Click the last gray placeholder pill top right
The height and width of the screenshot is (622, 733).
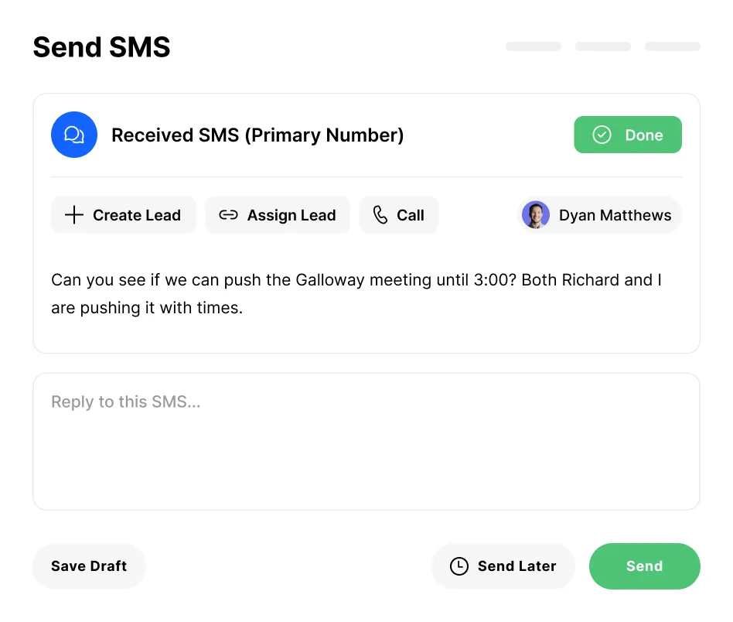(673, 46)
